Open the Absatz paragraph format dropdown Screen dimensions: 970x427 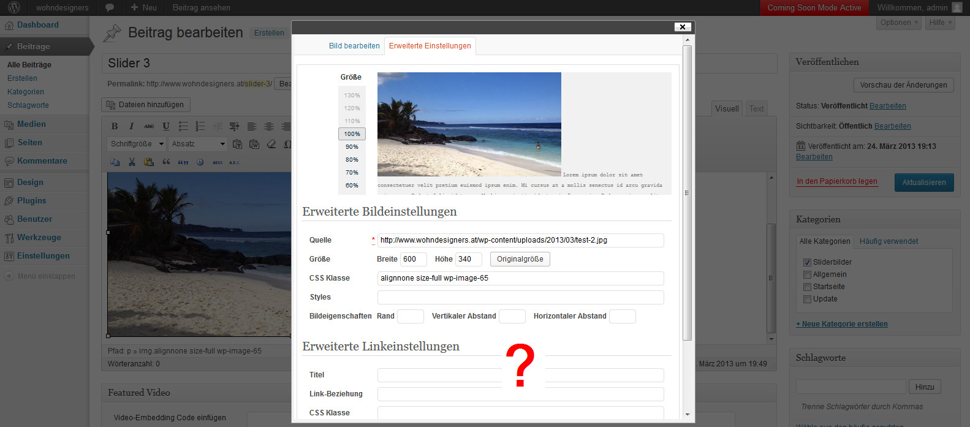(199, 144)
